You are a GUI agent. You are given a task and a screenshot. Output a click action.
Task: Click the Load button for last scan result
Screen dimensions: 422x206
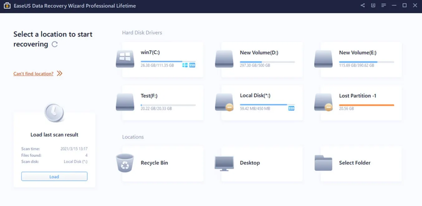click(x=54, y=176)
